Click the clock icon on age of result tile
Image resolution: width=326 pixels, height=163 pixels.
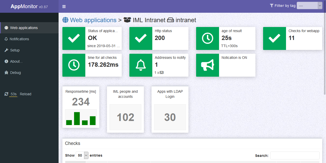click(x=208, y=38)
